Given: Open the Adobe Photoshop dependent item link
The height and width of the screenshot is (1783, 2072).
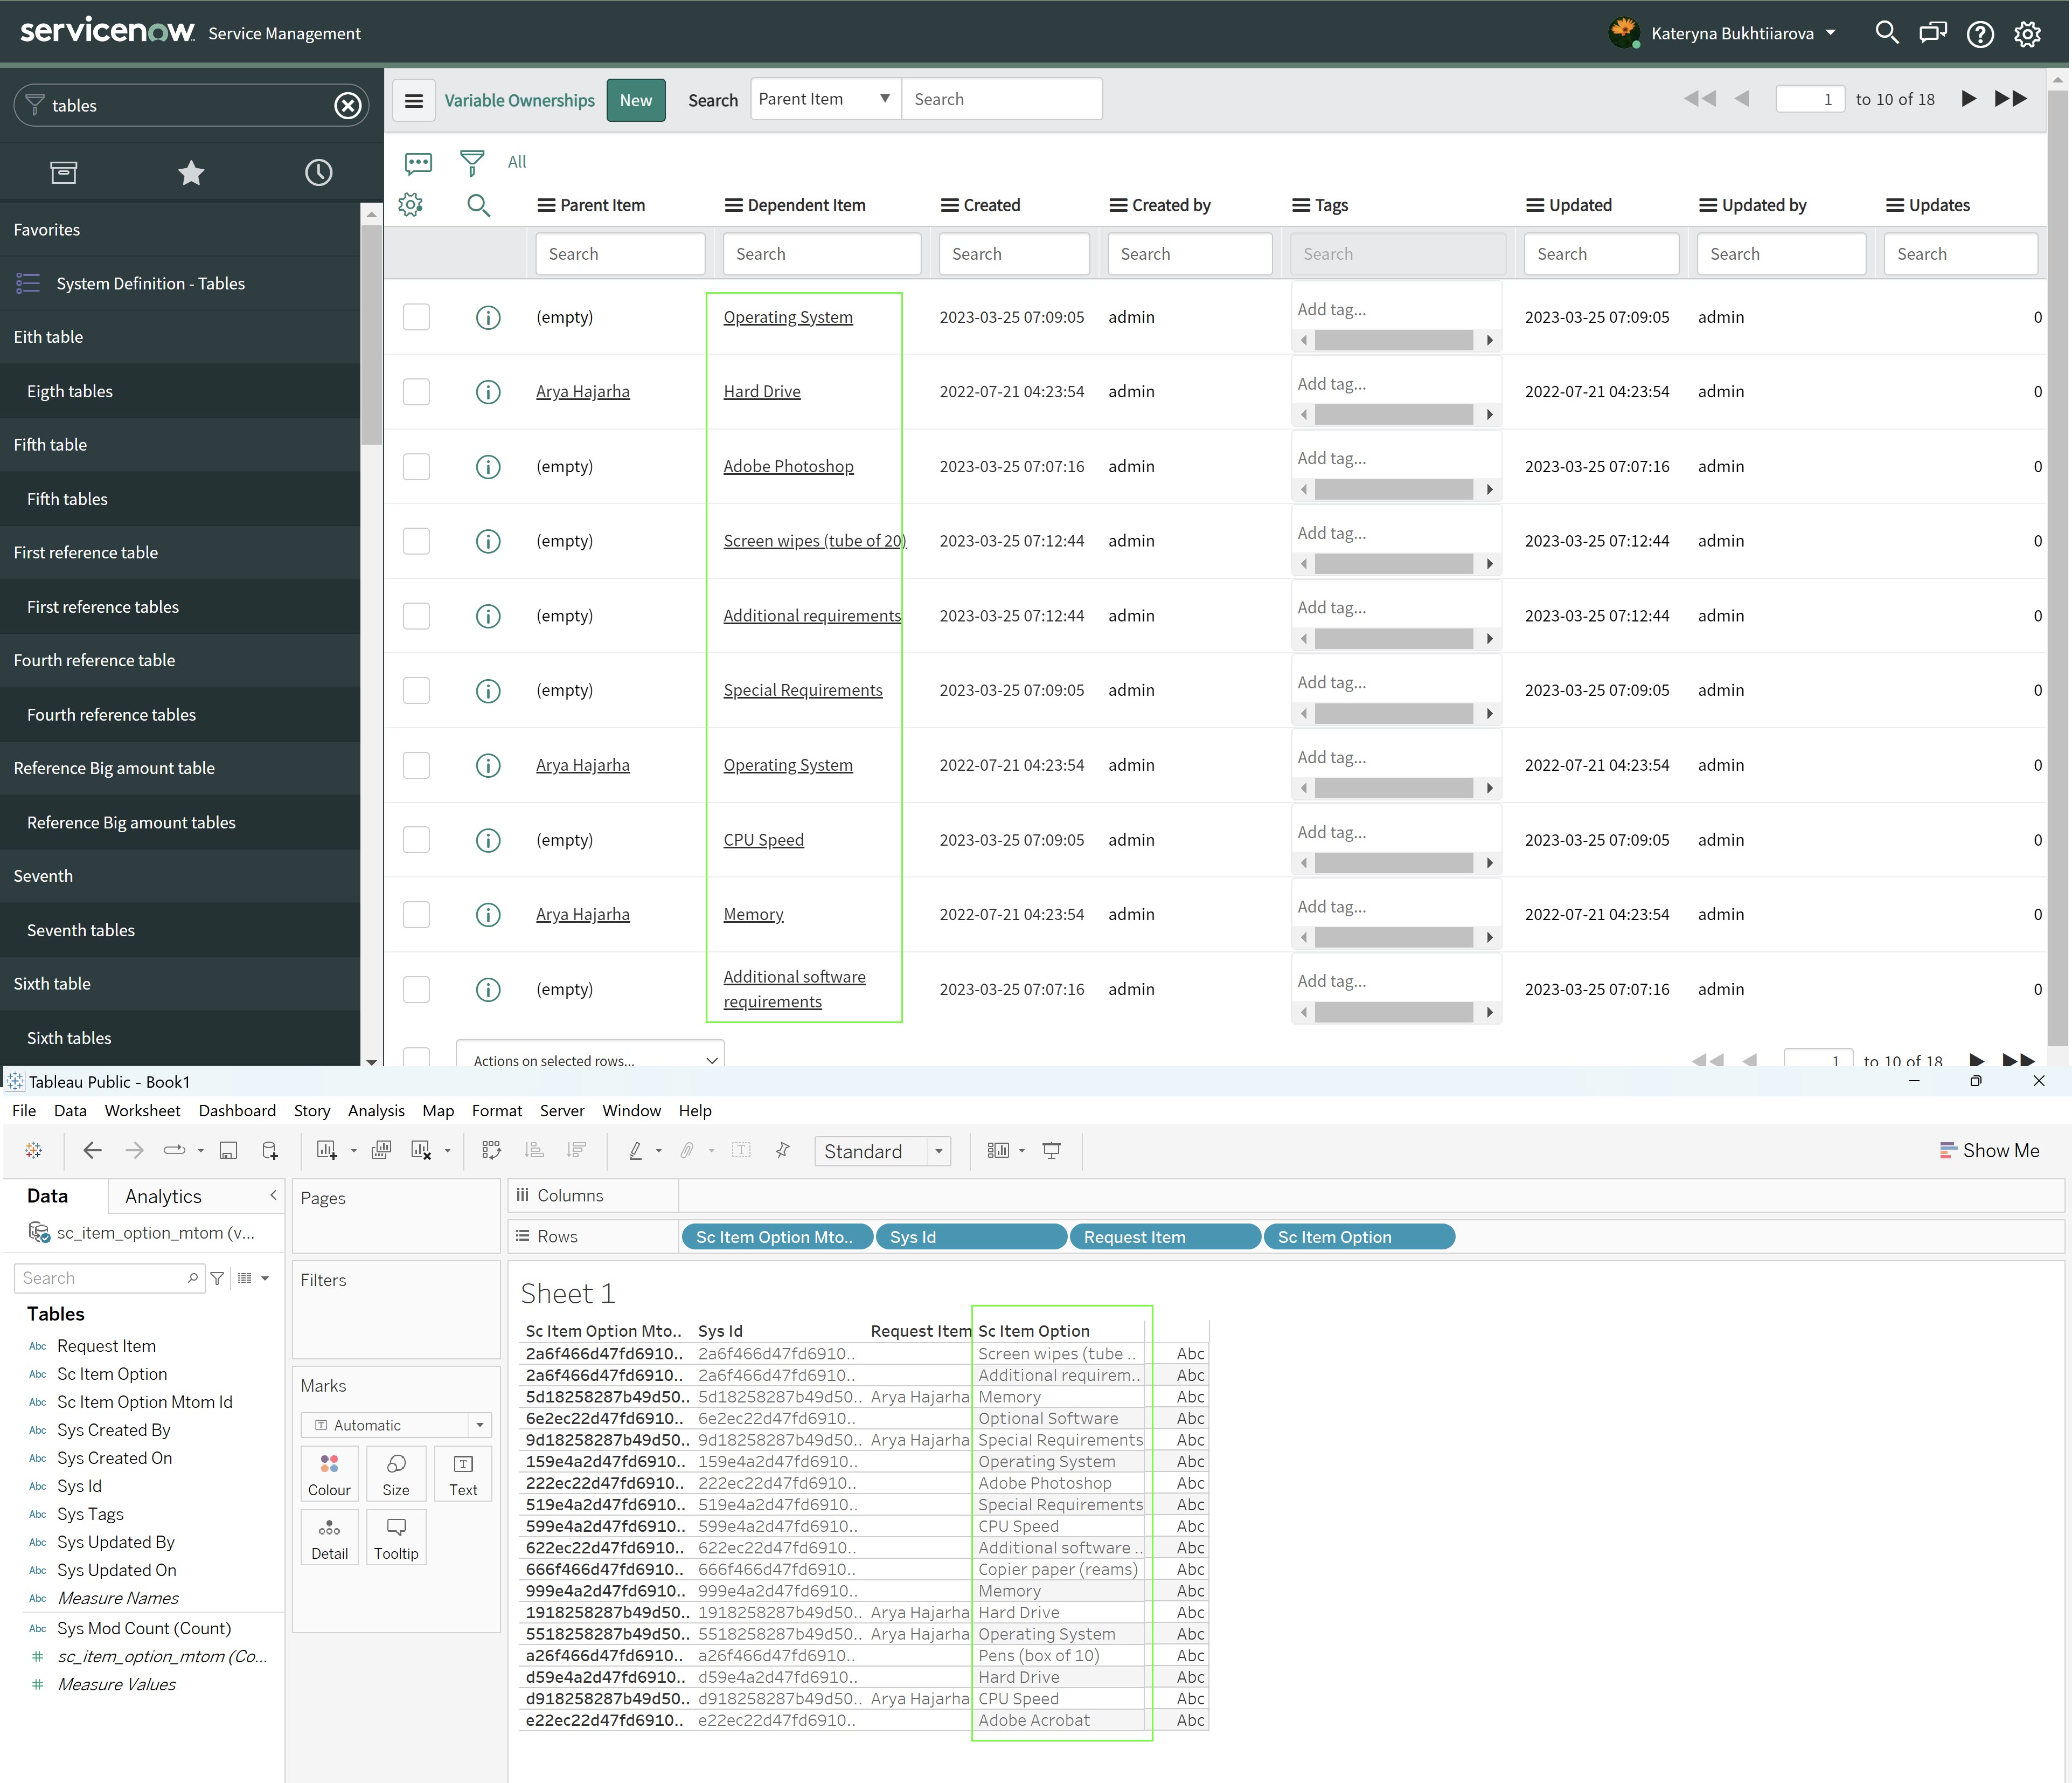Looking at the screenshot, I should pos(788,466).
